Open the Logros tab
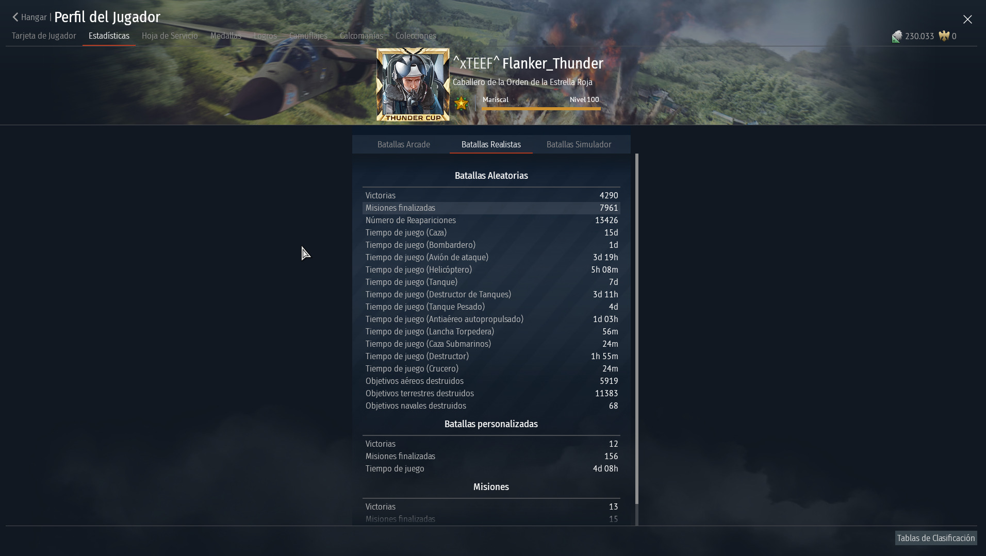Viewport: 986px width, 556px height. tap(265, 36)
